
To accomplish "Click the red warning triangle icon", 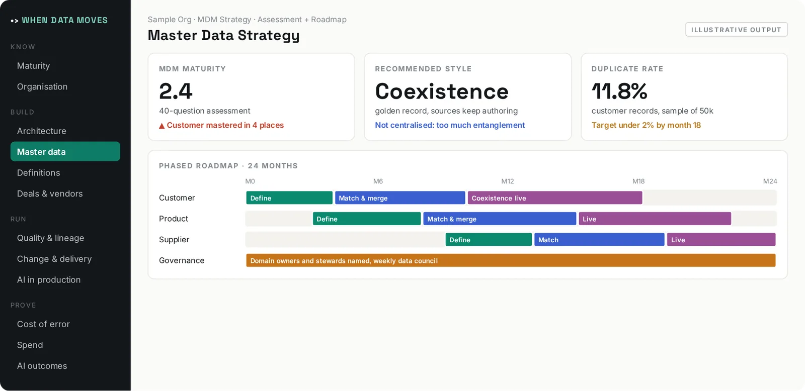I will pos(162,126).
